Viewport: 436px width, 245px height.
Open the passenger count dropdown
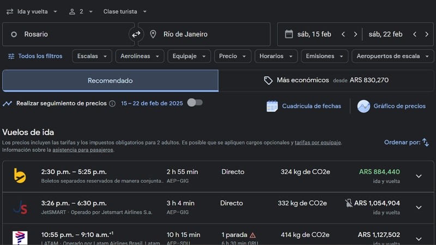pyautogui.click(x=81, y=11)
